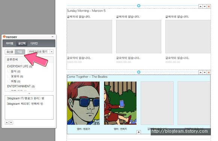This screenshot has height=141, width=218.
Task: Click the first empty placeholder in Sunday Morning
Action: coord(89,36)
